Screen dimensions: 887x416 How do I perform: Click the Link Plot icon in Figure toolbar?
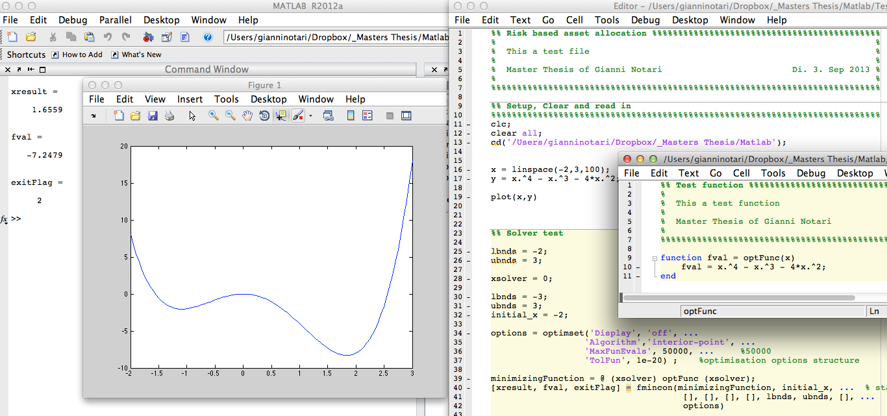pyautogui.click(x=328, y=116)
